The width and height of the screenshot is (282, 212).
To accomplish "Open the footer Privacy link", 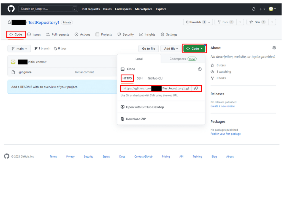I will [70, 157].
